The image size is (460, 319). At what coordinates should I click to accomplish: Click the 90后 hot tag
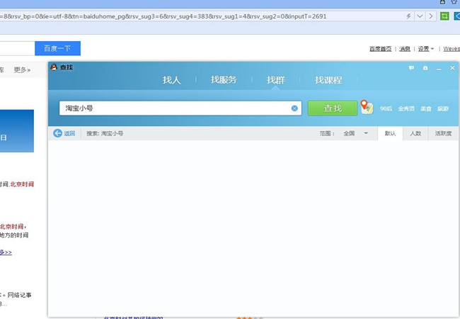[x=386, y=108]
